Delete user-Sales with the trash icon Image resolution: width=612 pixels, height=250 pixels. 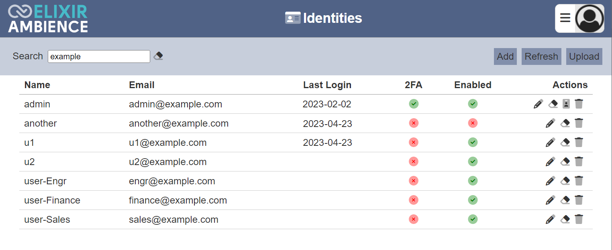coord(579,220)
